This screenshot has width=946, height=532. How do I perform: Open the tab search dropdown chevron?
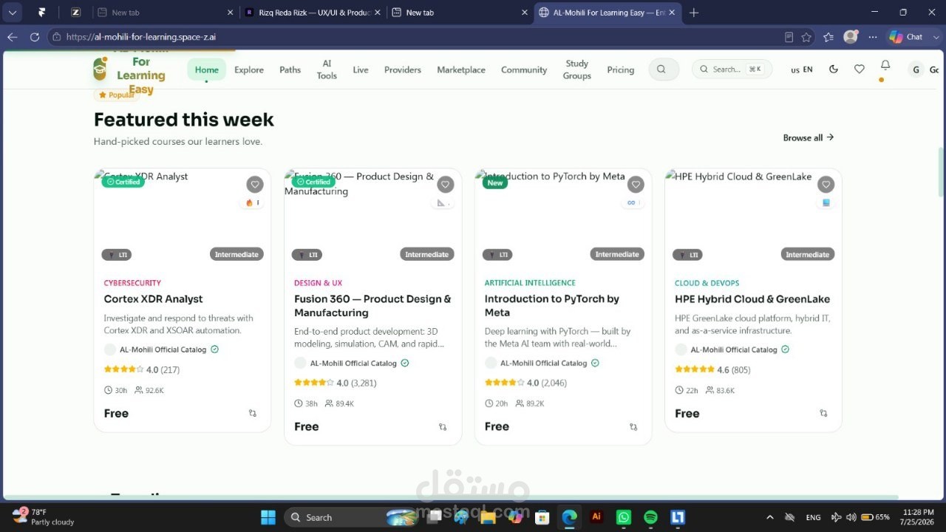pyautogui.click(x=13, y=13)
